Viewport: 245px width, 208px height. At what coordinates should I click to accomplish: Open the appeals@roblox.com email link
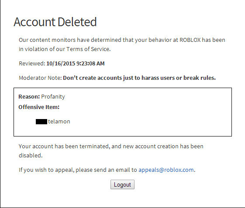click(166, 170)
